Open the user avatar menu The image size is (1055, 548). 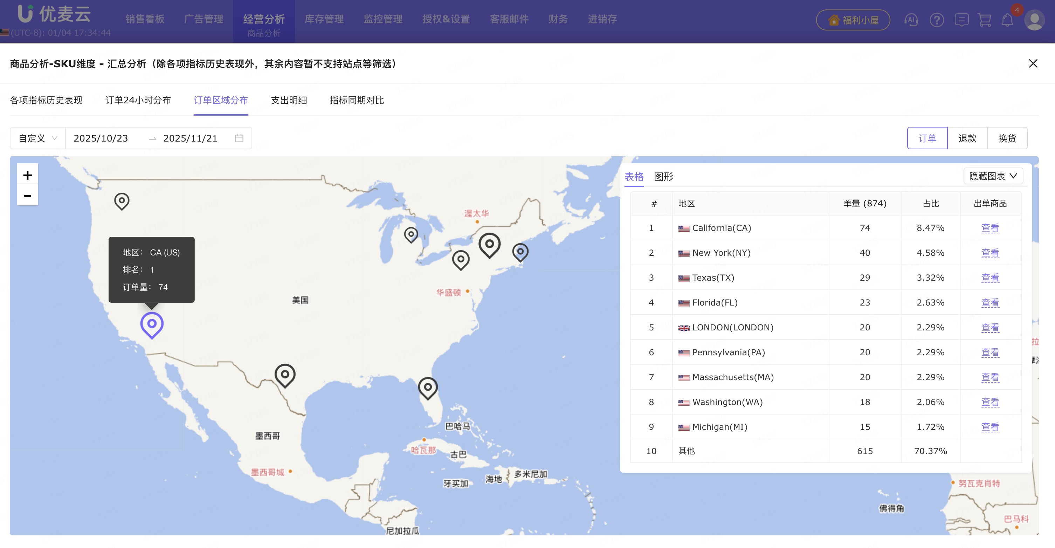pyautogui.click(x=1035, y=20)
